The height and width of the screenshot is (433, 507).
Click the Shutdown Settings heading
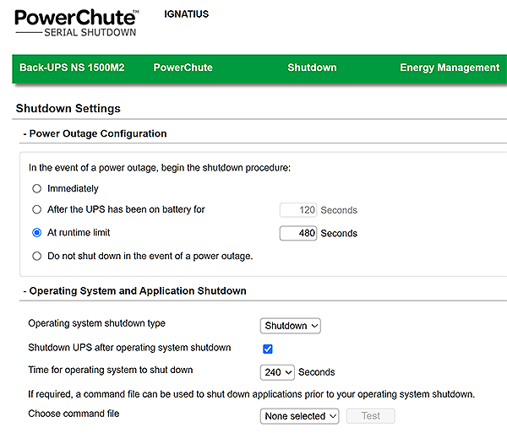(x=68, y=109)
